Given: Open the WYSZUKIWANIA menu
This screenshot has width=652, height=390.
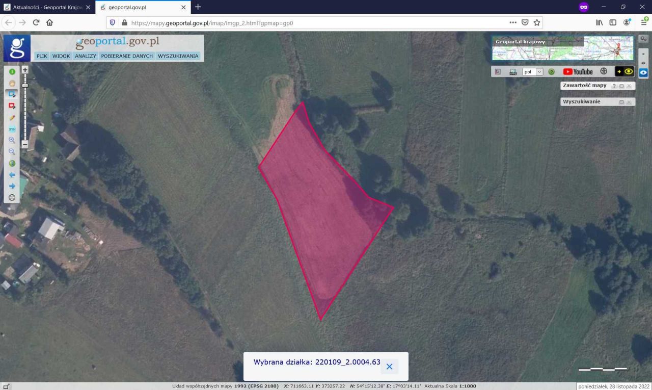Looking at the screenshot, I should [178, 56].
